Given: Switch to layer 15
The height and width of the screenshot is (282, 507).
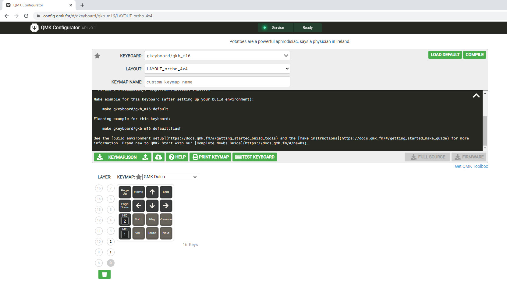Looking at the screenshot, I should click(99, 188).
